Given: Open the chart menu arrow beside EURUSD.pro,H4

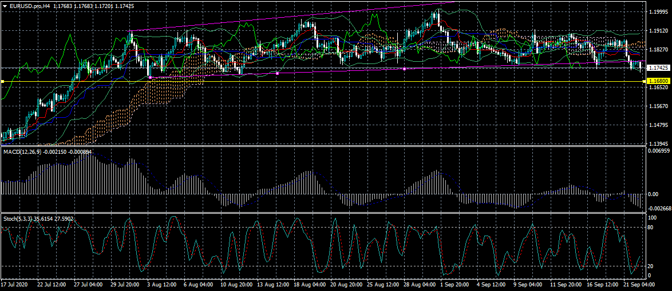Looking at the screenshot, I should [x=5, y=6].
